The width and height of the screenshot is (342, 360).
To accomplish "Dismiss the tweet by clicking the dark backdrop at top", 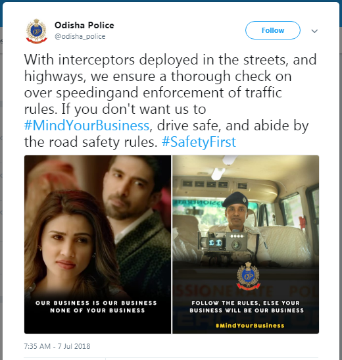I will click(171, 1).
